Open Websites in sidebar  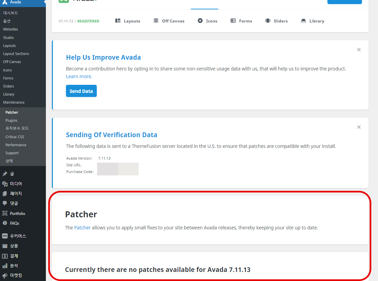click(x=11, y=29)
